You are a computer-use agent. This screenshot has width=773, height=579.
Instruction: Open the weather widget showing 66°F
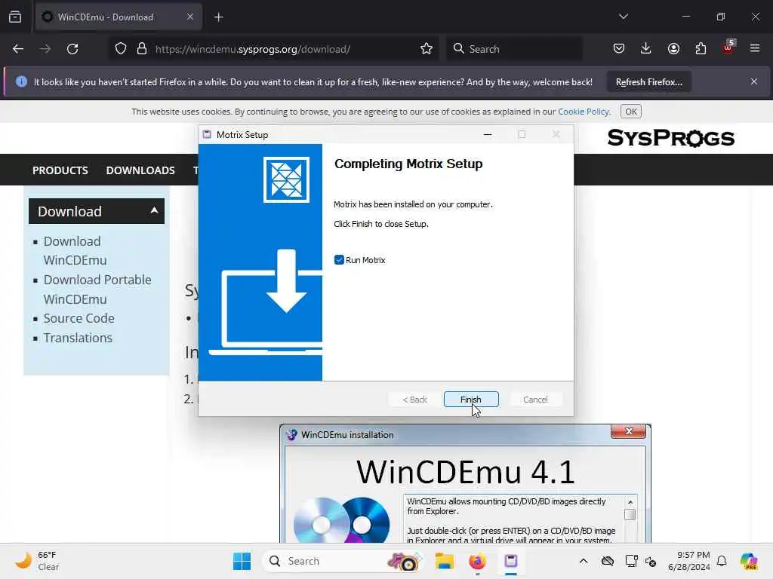(x=37, y=561)
